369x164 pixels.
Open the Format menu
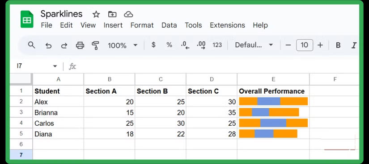coord(142,25)
